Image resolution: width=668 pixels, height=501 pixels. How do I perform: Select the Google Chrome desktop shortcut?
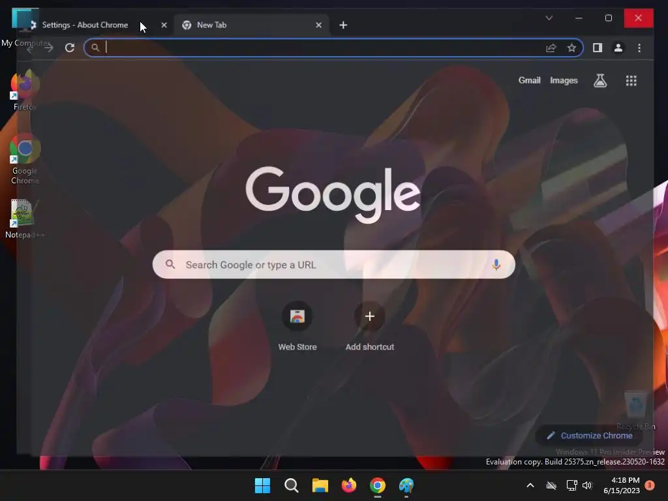(25, 159)
